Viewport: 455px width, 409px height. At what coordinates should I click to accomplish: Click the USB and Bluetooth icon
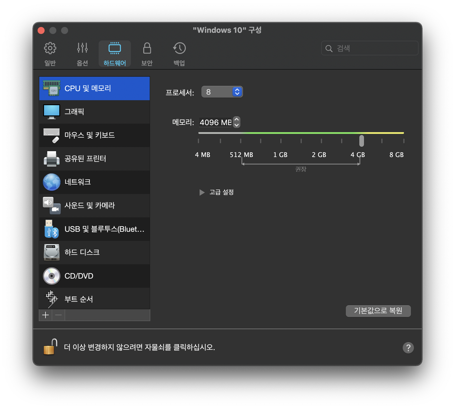click(52, 229)
